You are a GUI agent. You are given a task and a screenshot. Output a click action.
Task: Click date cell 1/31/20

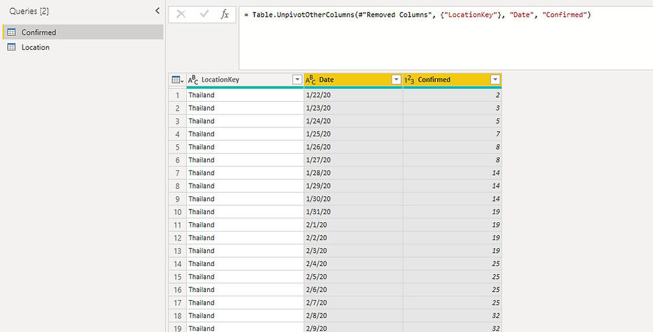click(x=353, y=212)
